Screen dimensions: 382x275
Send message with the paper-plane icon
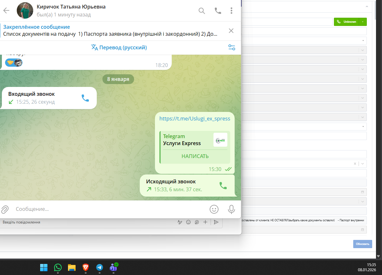point(216,222)
